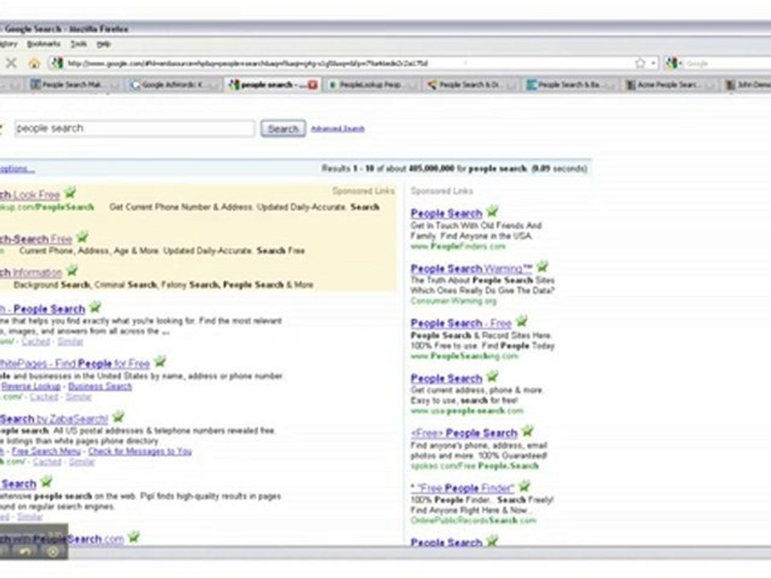
Task: Open the '<Free> People Search' ad link
Action: 464,433
